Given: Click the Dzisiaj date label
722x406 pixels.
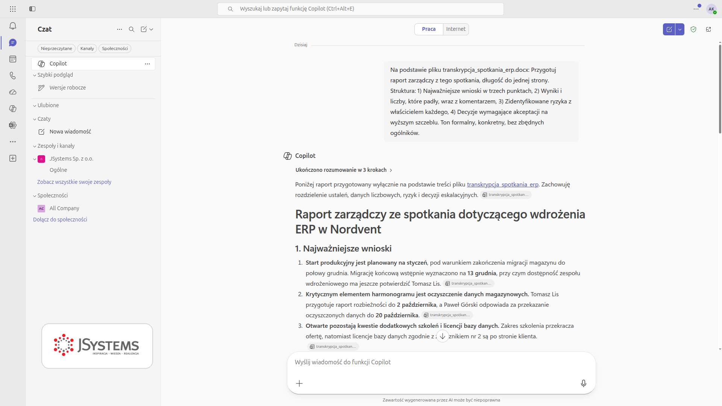Looking at the screenshot, I should pos(300,45).
